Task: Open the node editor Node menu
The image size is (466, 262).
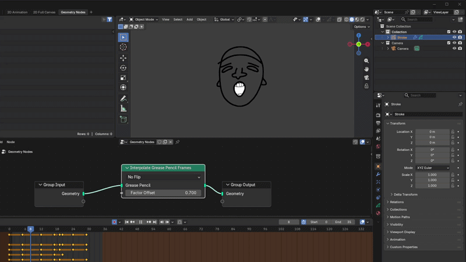Action: pos(10,142)
